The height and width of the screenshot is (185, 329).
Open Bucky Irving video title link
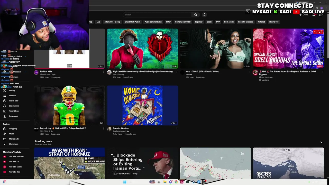(x=63, y=128)
